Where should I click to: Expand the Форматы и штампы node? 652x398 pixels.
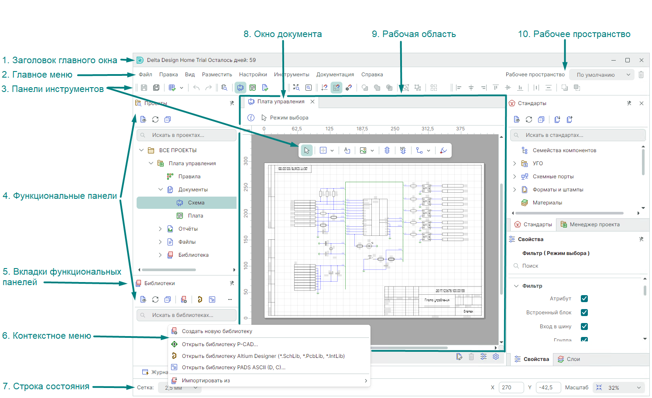(x=515, y=190)
